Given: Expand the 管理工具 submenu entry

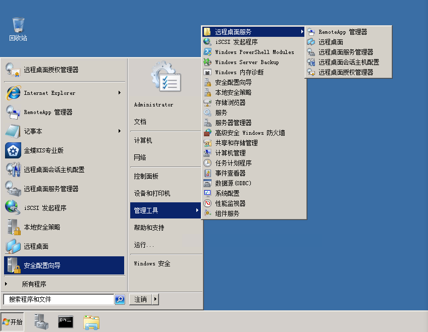Looking at the screenshot, I should [x=166, y=210].
